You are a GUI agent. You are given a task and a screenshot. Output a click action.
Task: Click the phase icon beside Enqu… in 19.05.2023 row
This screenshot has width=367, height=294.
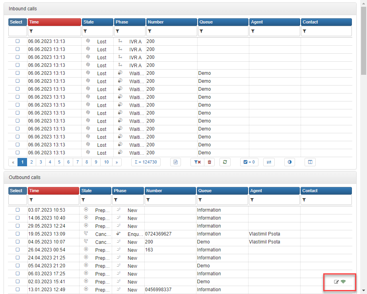118,233
